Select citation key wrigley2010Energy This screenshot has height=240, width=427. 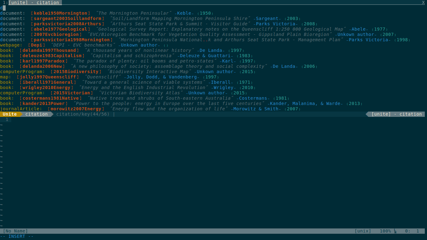(x=46, y=87)
